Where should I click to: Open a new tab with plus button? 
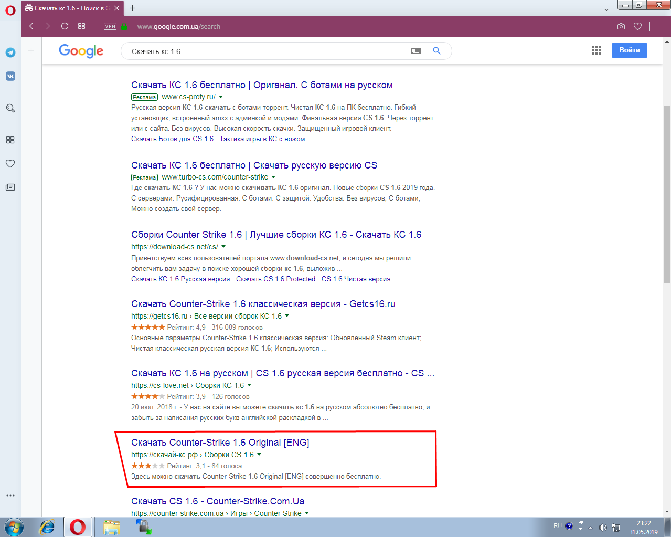point(132,8)
